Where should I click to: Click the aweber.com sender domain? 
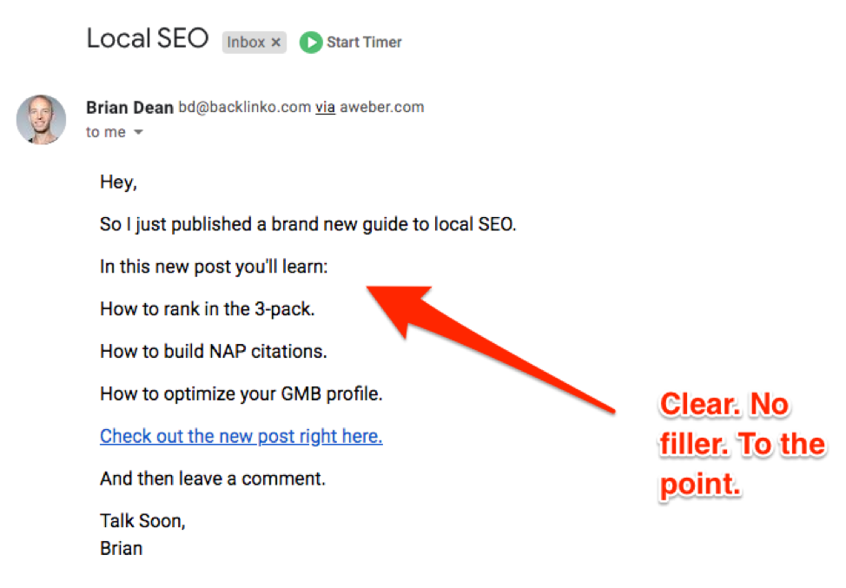[382, 107]
